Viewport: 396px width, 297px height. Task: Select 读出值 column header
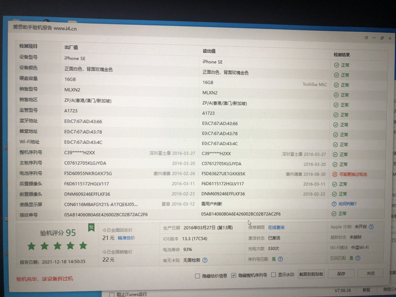[x=209, y=51]
